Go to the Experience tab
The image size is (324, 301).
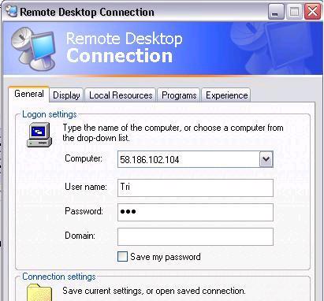[x=226, y=95]
